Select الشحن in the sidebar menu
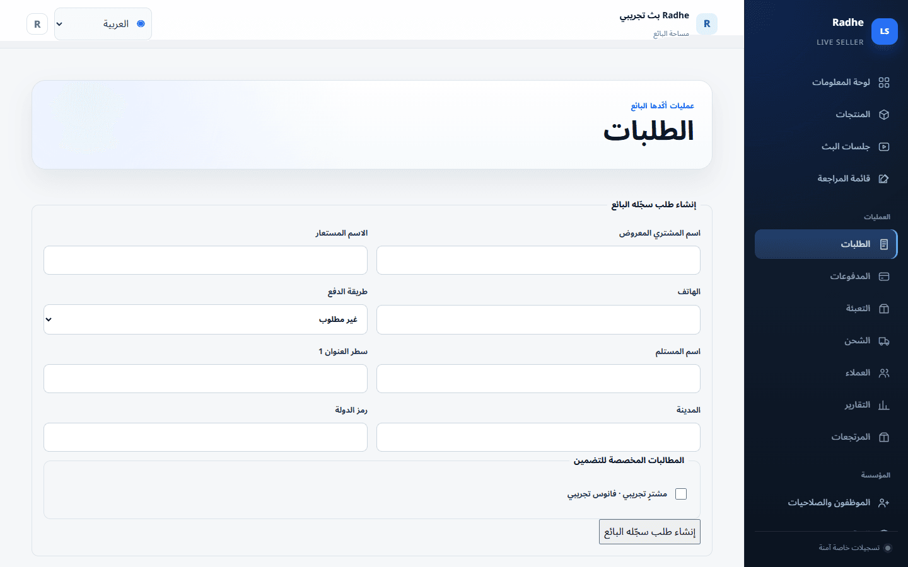908x567 pixels. pos(826,341)
